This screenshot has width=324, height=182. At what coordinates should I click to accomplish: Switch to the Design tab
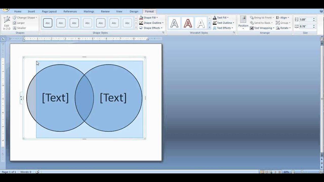click(x=134, y=11)
